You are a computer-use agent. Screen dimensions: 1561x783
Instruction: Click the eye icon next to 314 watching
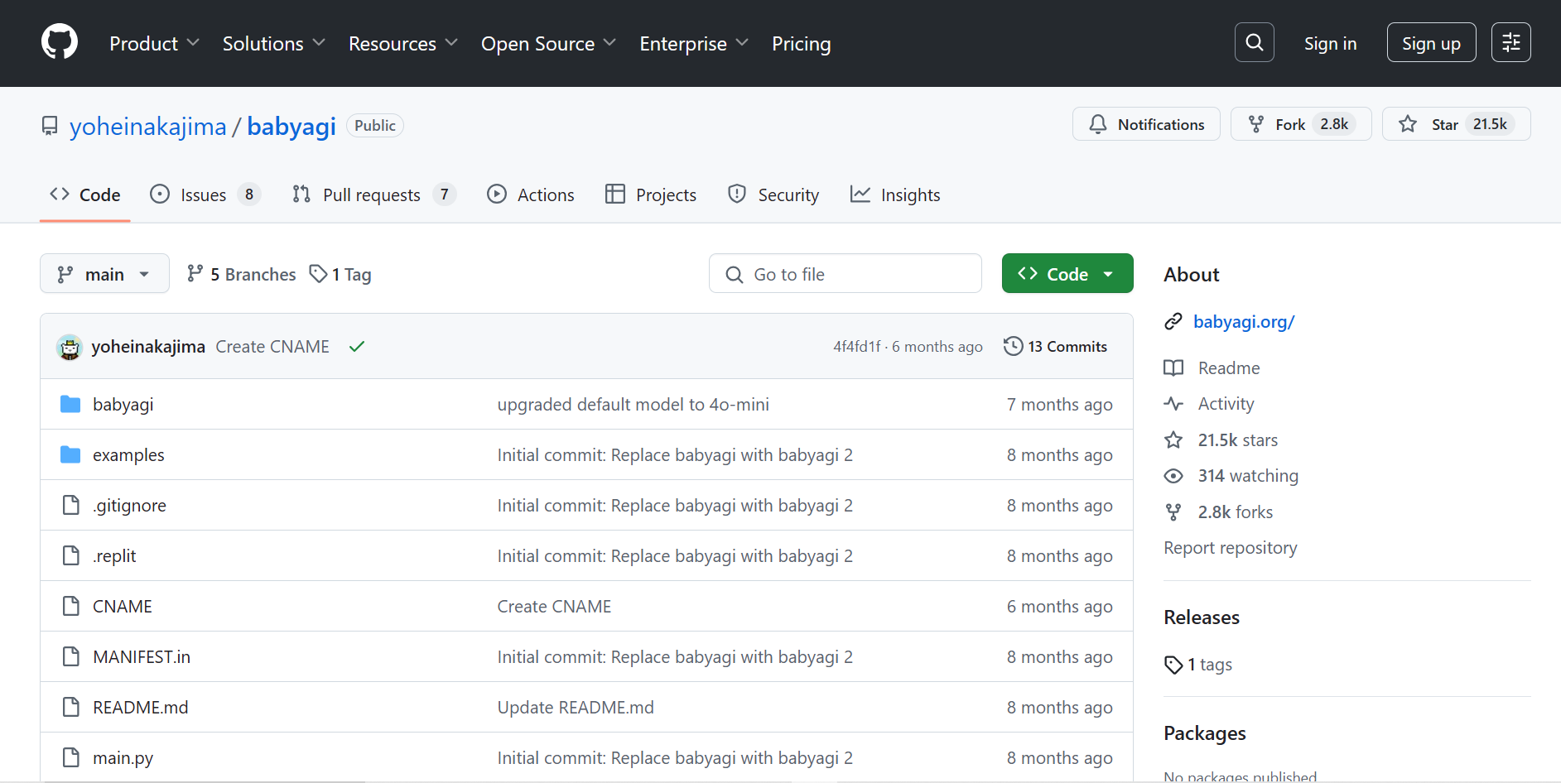click(x=1173, y=476)
